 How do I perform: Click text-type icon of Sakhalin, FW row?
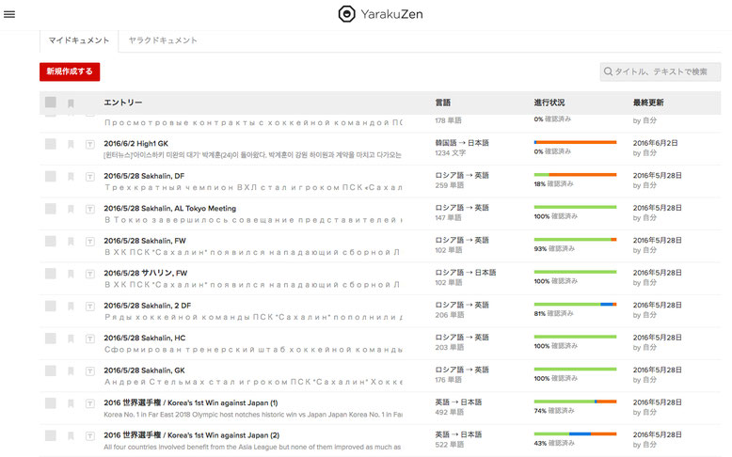pos(90,242)
